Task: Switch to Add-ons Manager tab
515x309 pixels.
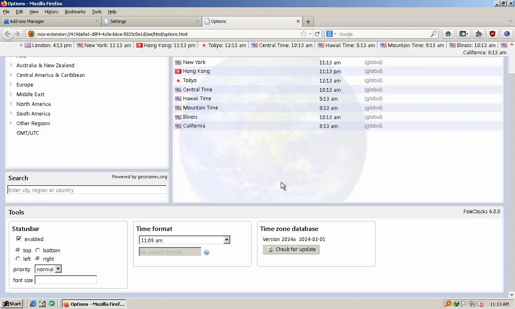Action: 50,21
